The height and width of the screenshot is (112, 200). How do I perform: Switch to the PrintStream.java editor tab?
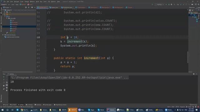click(x=67, y=7)
